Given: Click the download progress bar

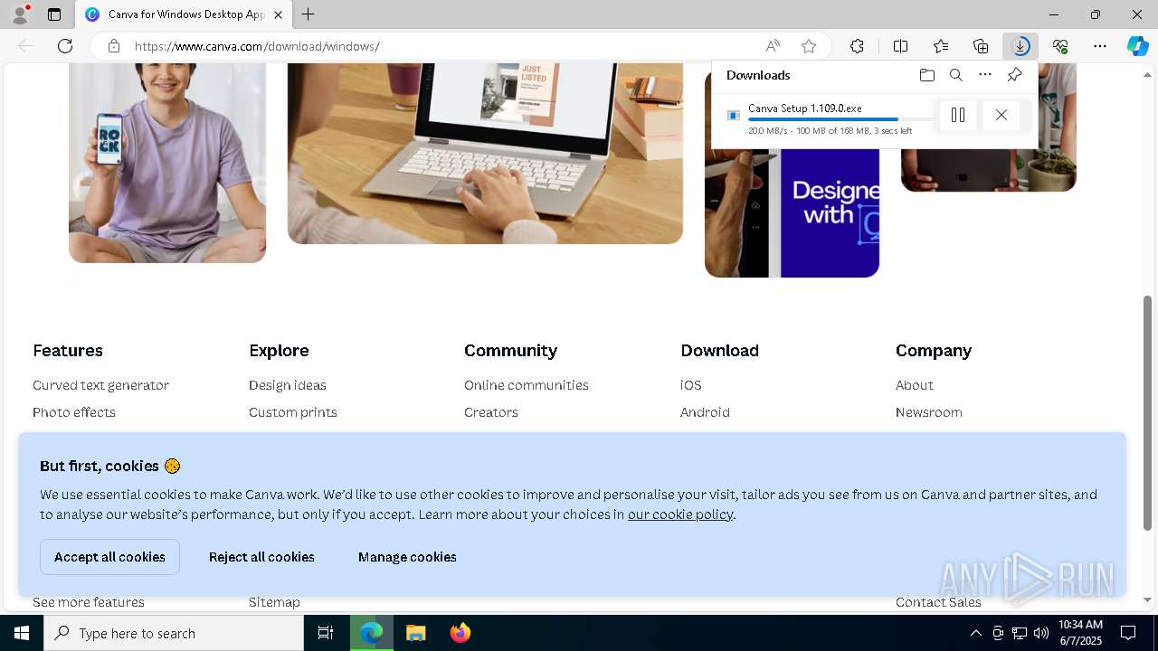Looking at the screenshot, I should tap(841, 119).
